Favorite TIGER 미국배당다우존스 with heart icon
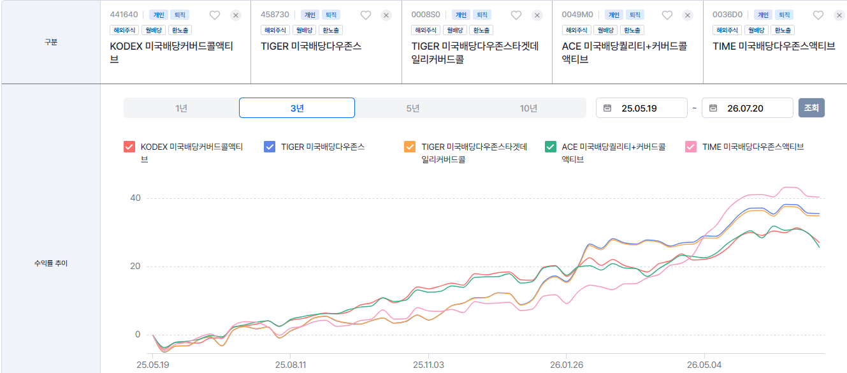 (366, 15)
